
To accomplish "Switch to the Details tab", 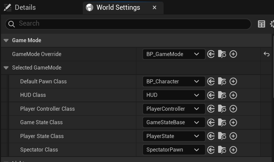I will (x=20, y=7).
